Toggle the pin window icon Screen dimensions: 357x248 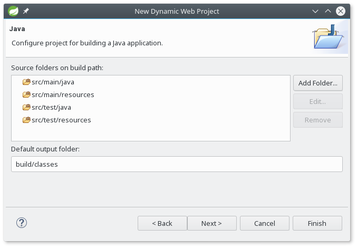26,11
